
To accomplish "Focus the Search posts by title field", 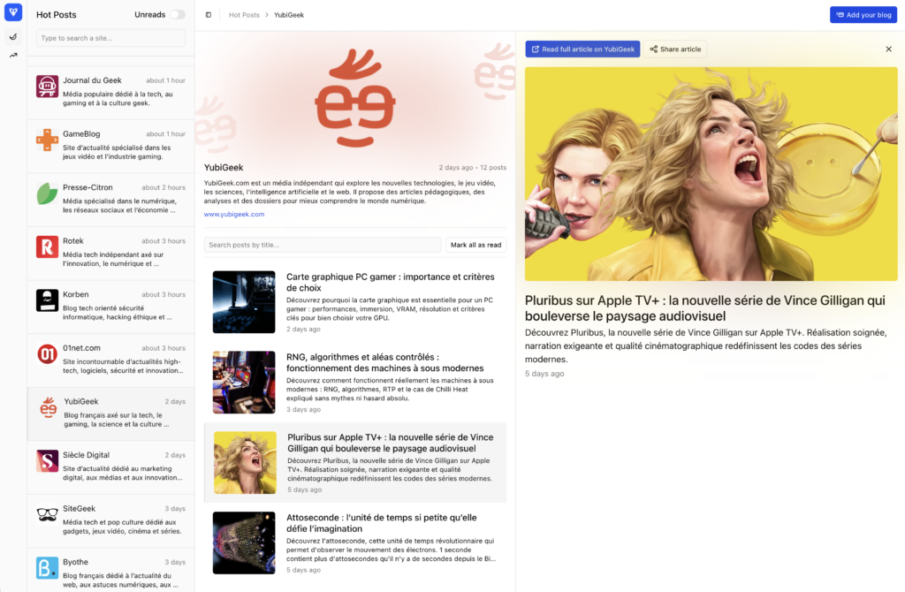I will click(322, 245).
